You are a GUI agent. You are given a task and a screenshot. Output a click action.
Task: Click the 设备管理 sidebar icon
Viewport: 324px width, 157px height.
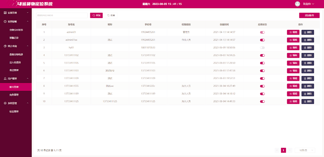tap(5, 13)
